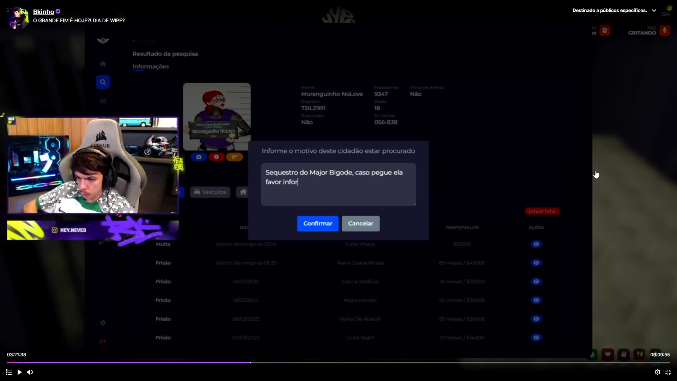The height and width of the screenshot is (381, 677).
Task: Click the red microphone icon beside GRITANDO
Action: 665,30
